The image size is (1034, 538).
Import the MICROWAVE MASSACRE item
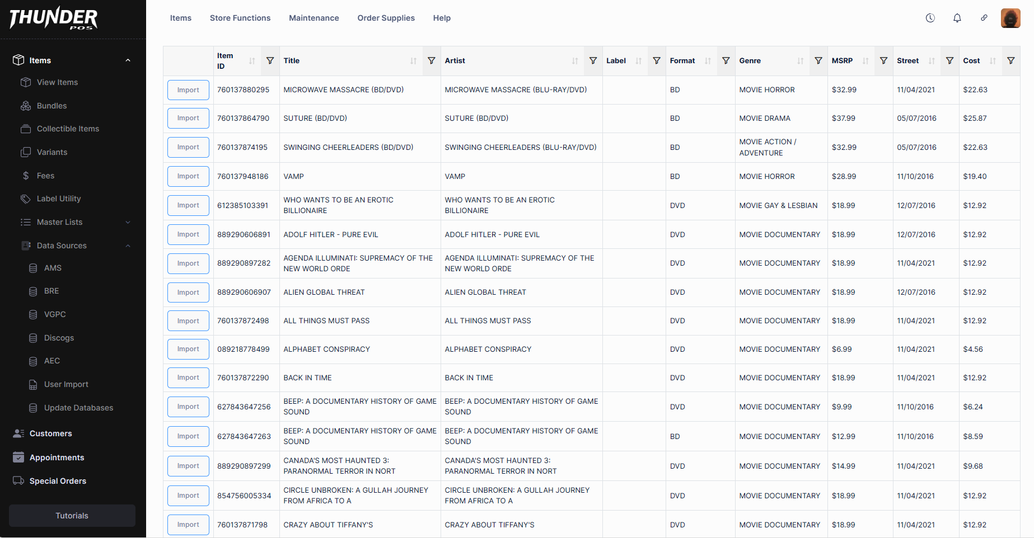[188, 90]
